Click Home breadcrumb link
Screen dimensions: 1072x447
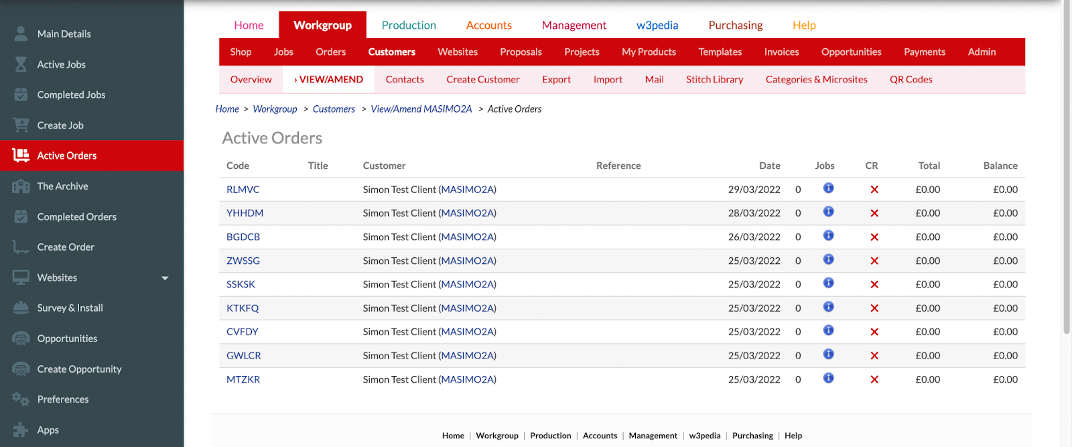pos(227,109)
